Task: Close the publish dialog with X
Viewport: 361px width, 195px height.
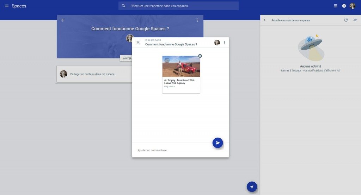Action: [138, 42]
